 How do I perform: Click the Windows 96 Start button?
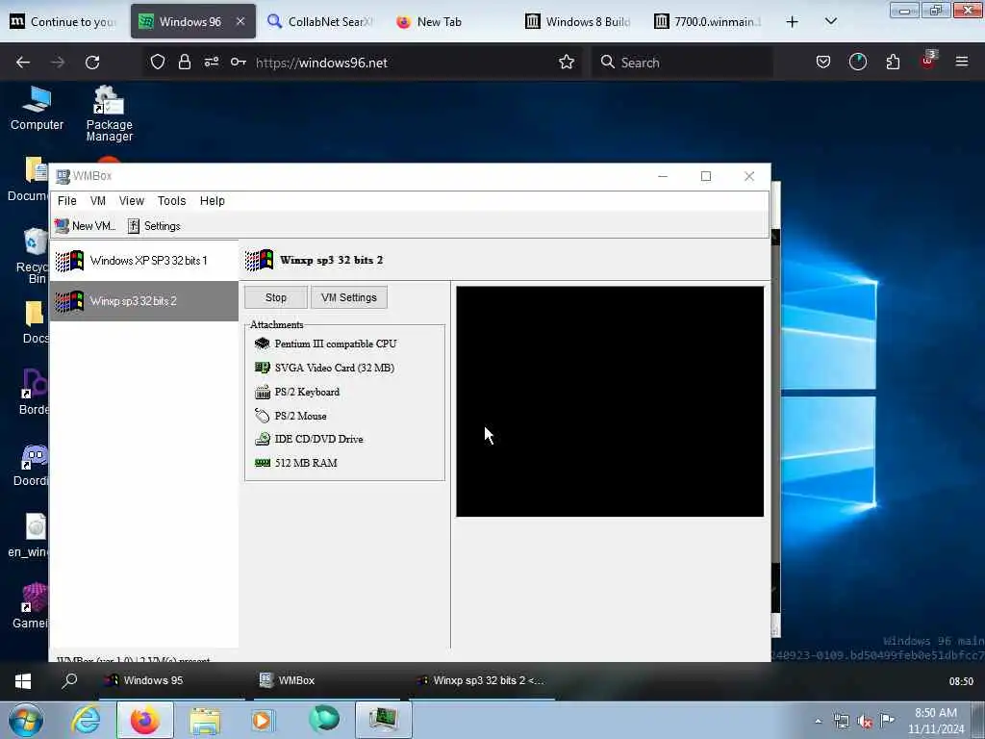pyautogui.click(x=23, y=680)
